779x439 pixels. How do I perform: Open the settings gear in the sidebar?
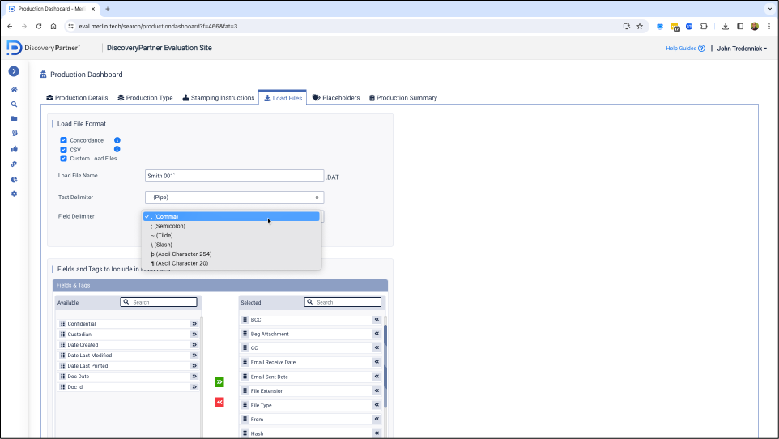14,194
